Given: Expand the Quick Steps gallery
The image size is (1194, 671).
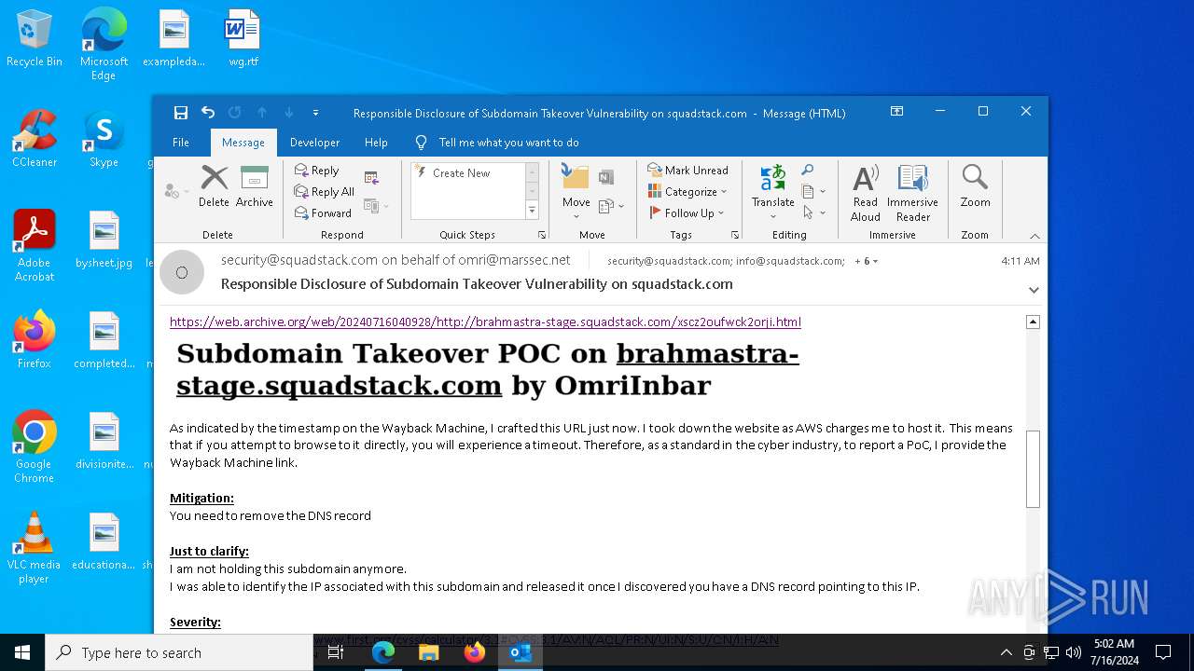Looking at the screenshot, I should 533,211.
